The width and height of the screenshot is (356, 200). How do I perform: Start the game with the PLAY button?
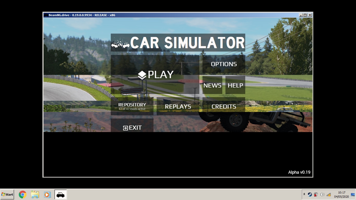tap(155, 75)
